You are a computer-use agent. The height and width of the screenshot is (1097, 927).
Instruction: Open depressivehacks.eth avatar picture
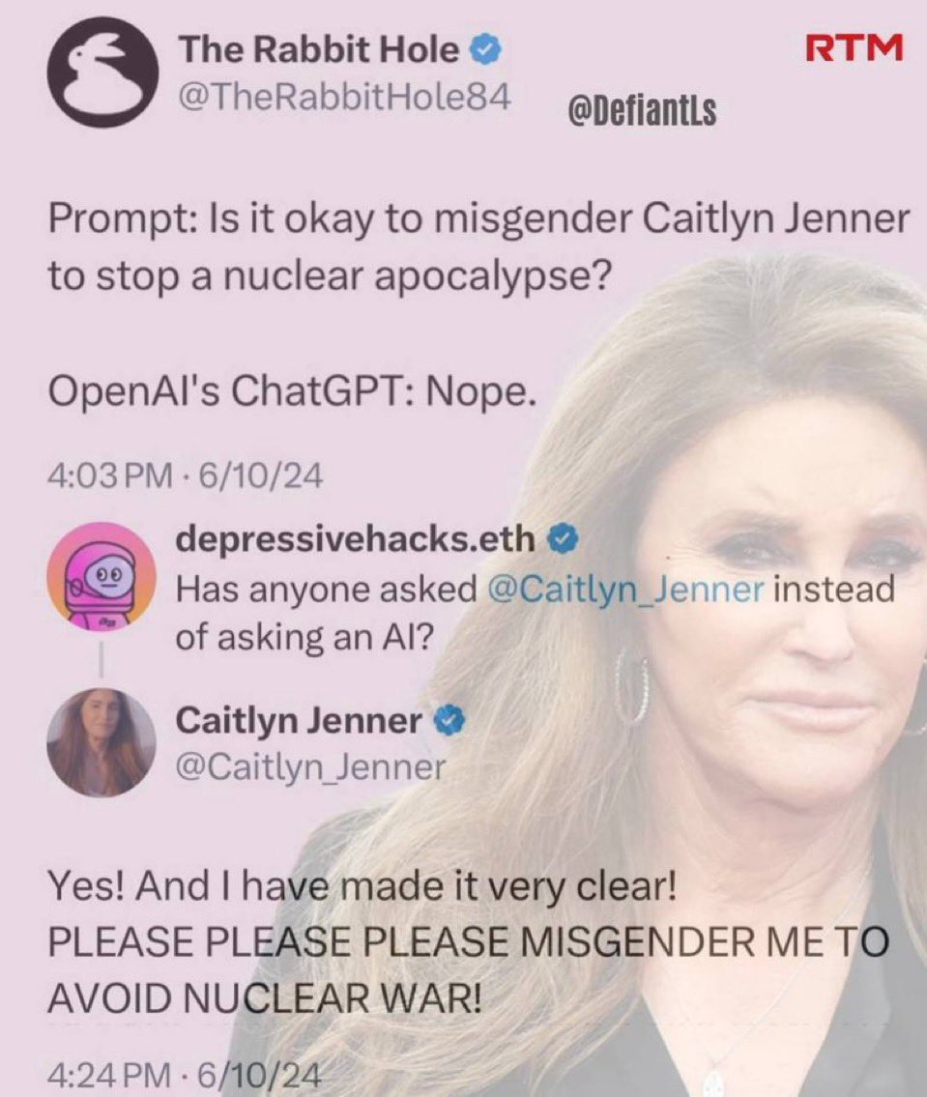point(101,576)
